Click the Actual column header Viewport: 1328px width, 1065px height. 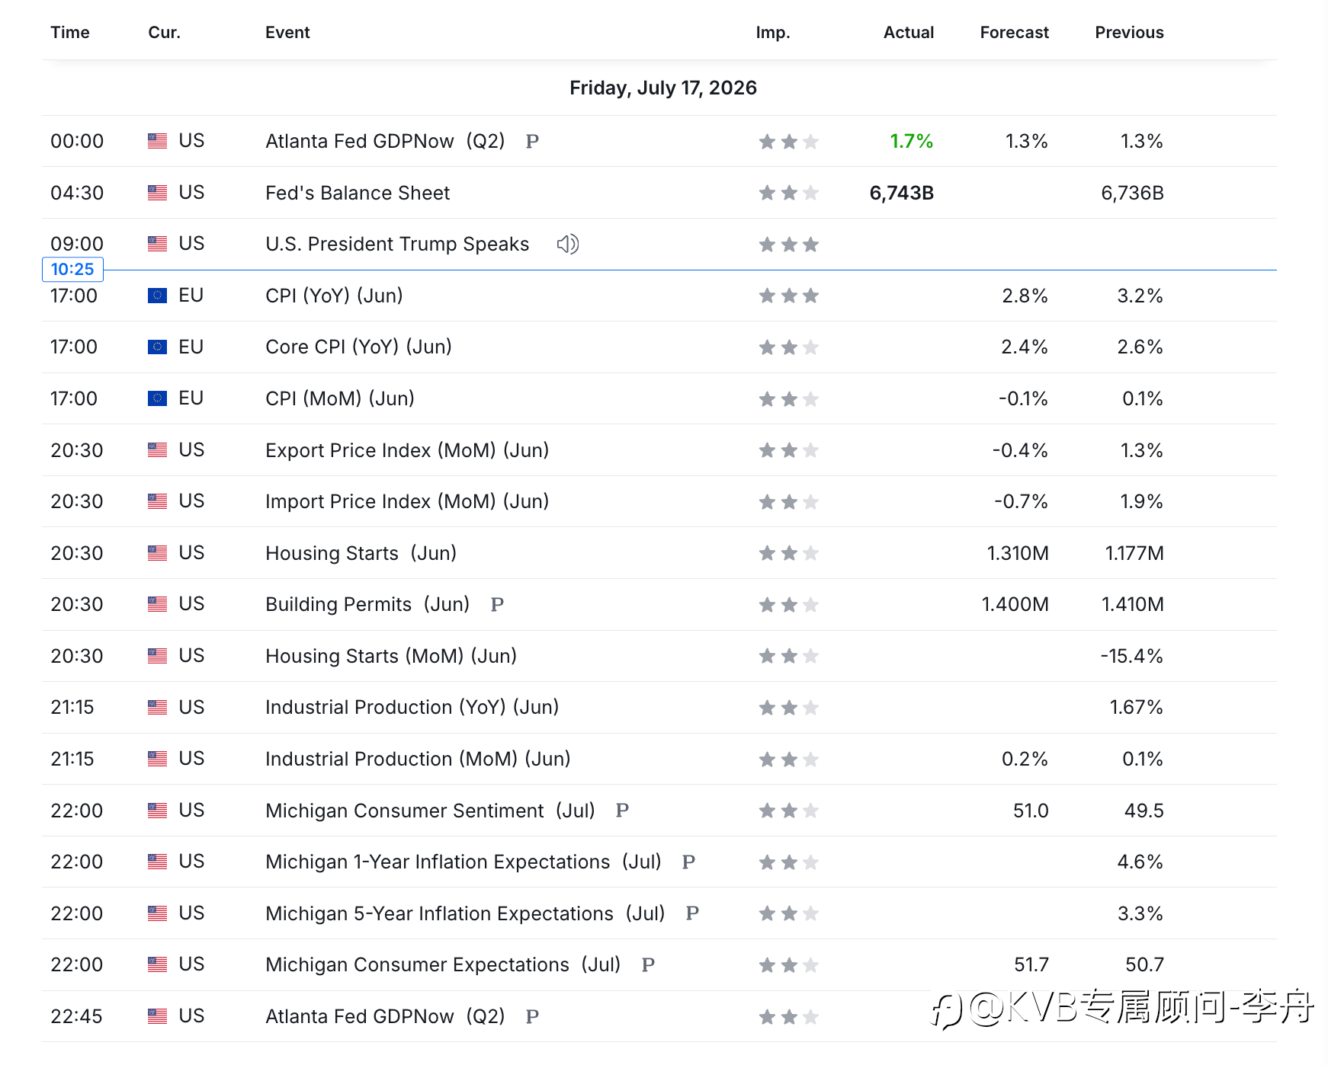(x=909, y=32)
